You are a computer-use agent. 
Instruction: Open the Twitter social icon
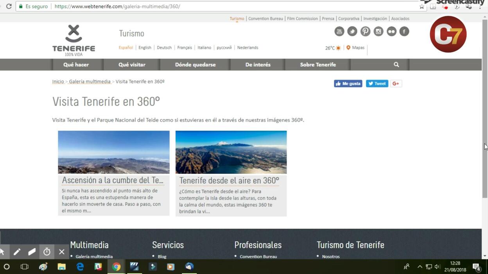point(352,31)
